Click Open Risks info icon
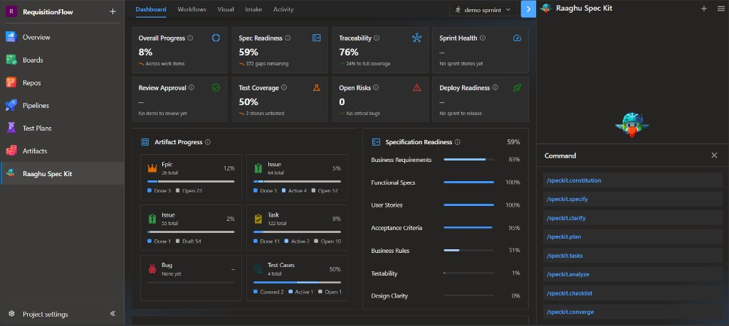 tap(376, 87)
